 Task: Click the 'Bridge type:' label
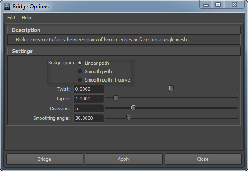pos(61,63)
